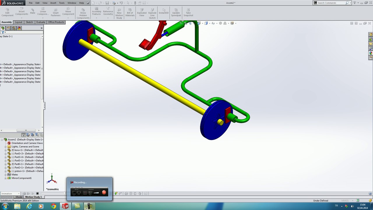This screenshot has height=210, width=373.
Task: Click the red record button in recorder
Action: tap(104, 192)
